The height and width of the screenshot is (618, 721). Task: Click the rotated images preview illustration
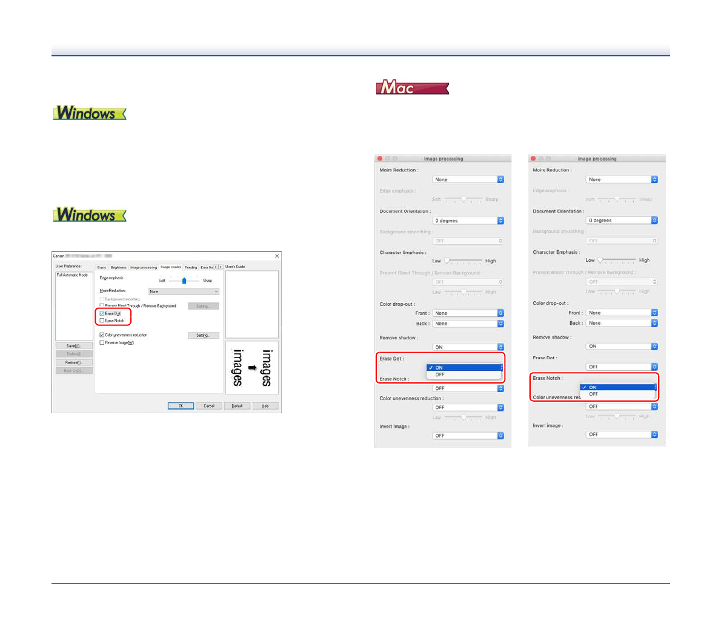pyautogui.click(x=252, y=367)
